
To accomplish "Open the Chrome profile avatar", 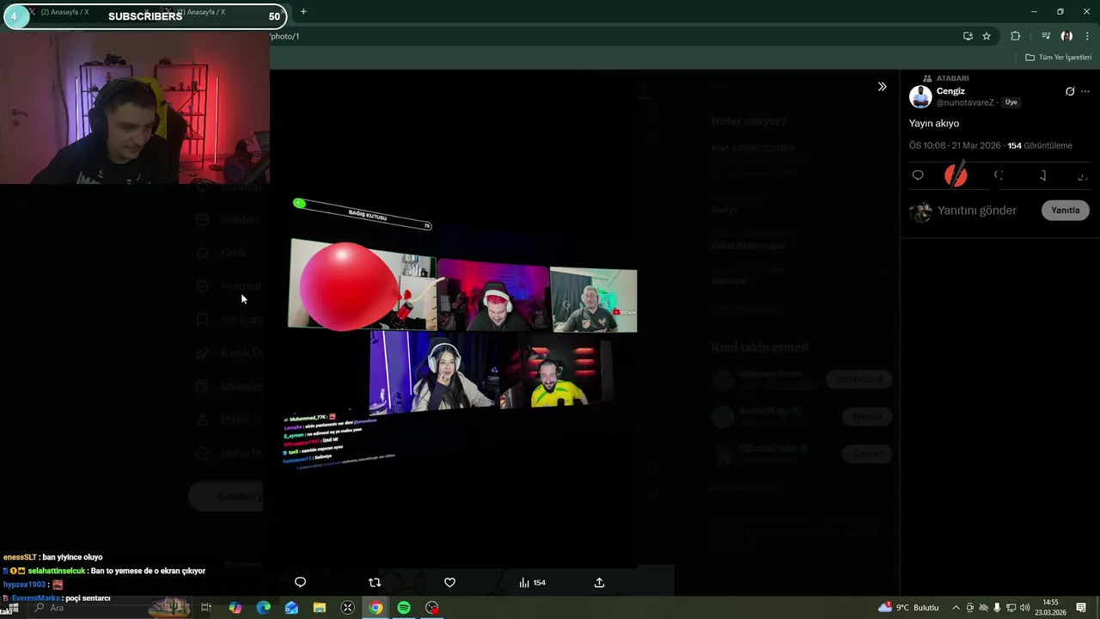I will pos(1066,36).
